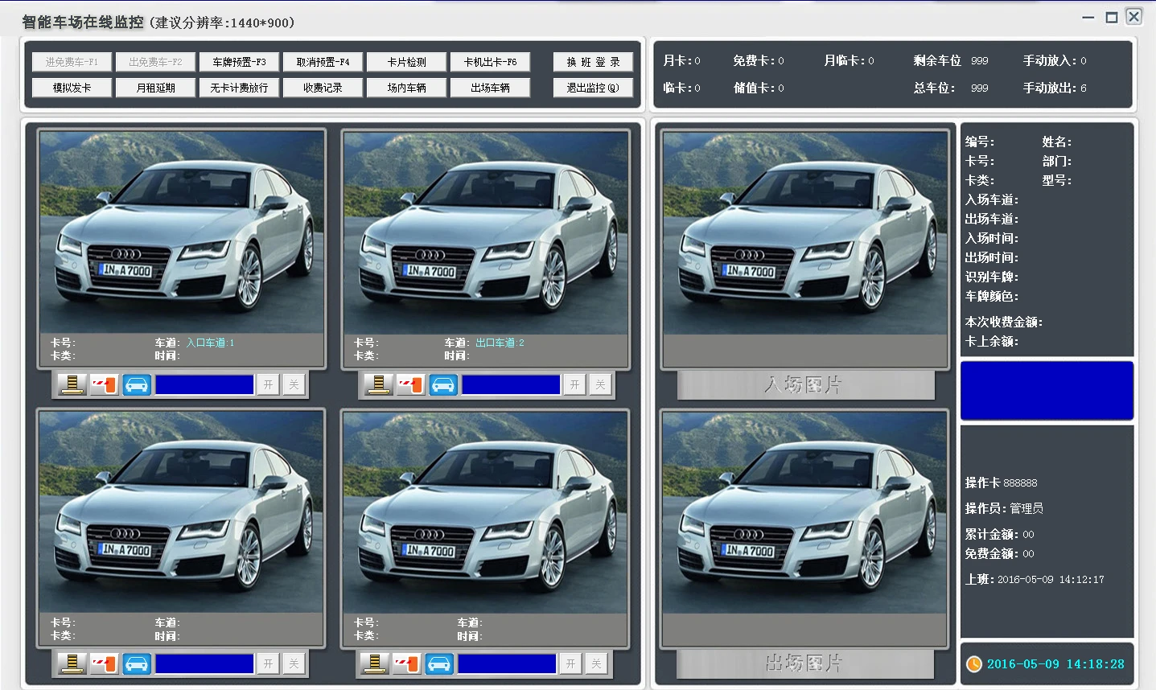
Task: Click the 2016-05-09 14:18:28 clock text
Action: tap(1055, 664)
